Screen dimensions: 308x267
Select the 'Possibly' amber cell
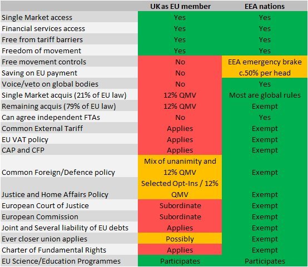pyautogui.click(x=180, y=239)
